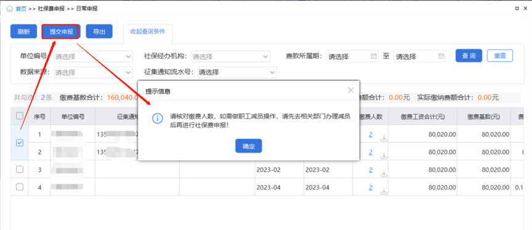Open calendar icon of start date

[x=373, y=56]
